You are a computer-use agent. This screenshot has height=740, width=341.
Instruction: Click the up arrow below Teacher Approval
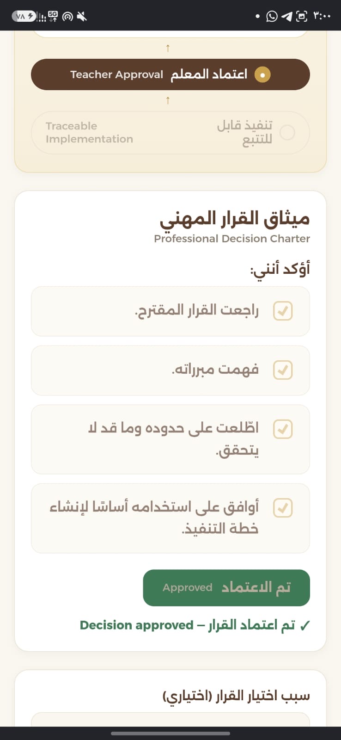(168, 100)
